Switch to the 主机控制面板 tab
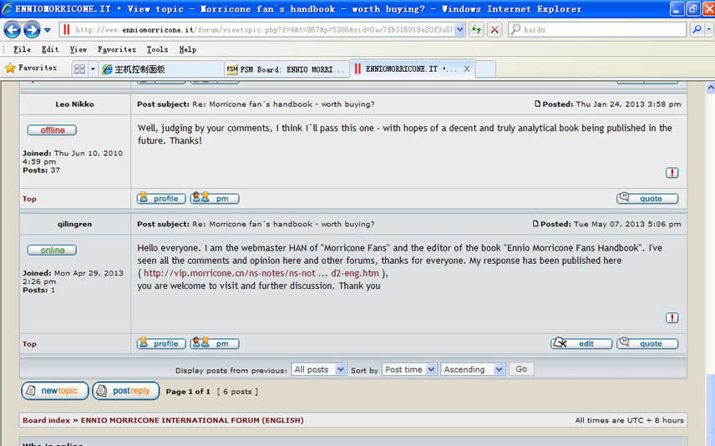The height and width of the screenshot is (446, 715). click(x=161, y=69)
